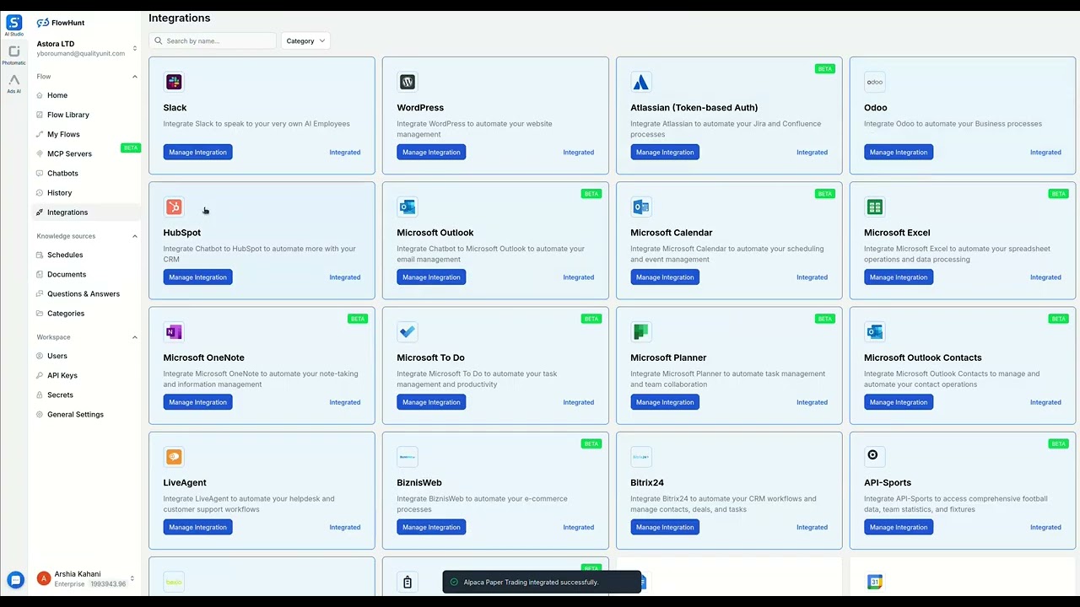The height and width of the screenshot is (607, 1080).
Task: Click Manage Integration for Microsoft Planner
Action: tap(665, 402)
